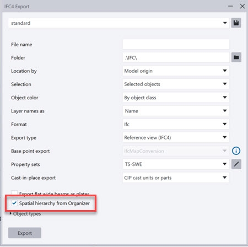Screen dimensions: 248x247
Task: Click the Cast-in-place export label
Action: pos(33,178)
